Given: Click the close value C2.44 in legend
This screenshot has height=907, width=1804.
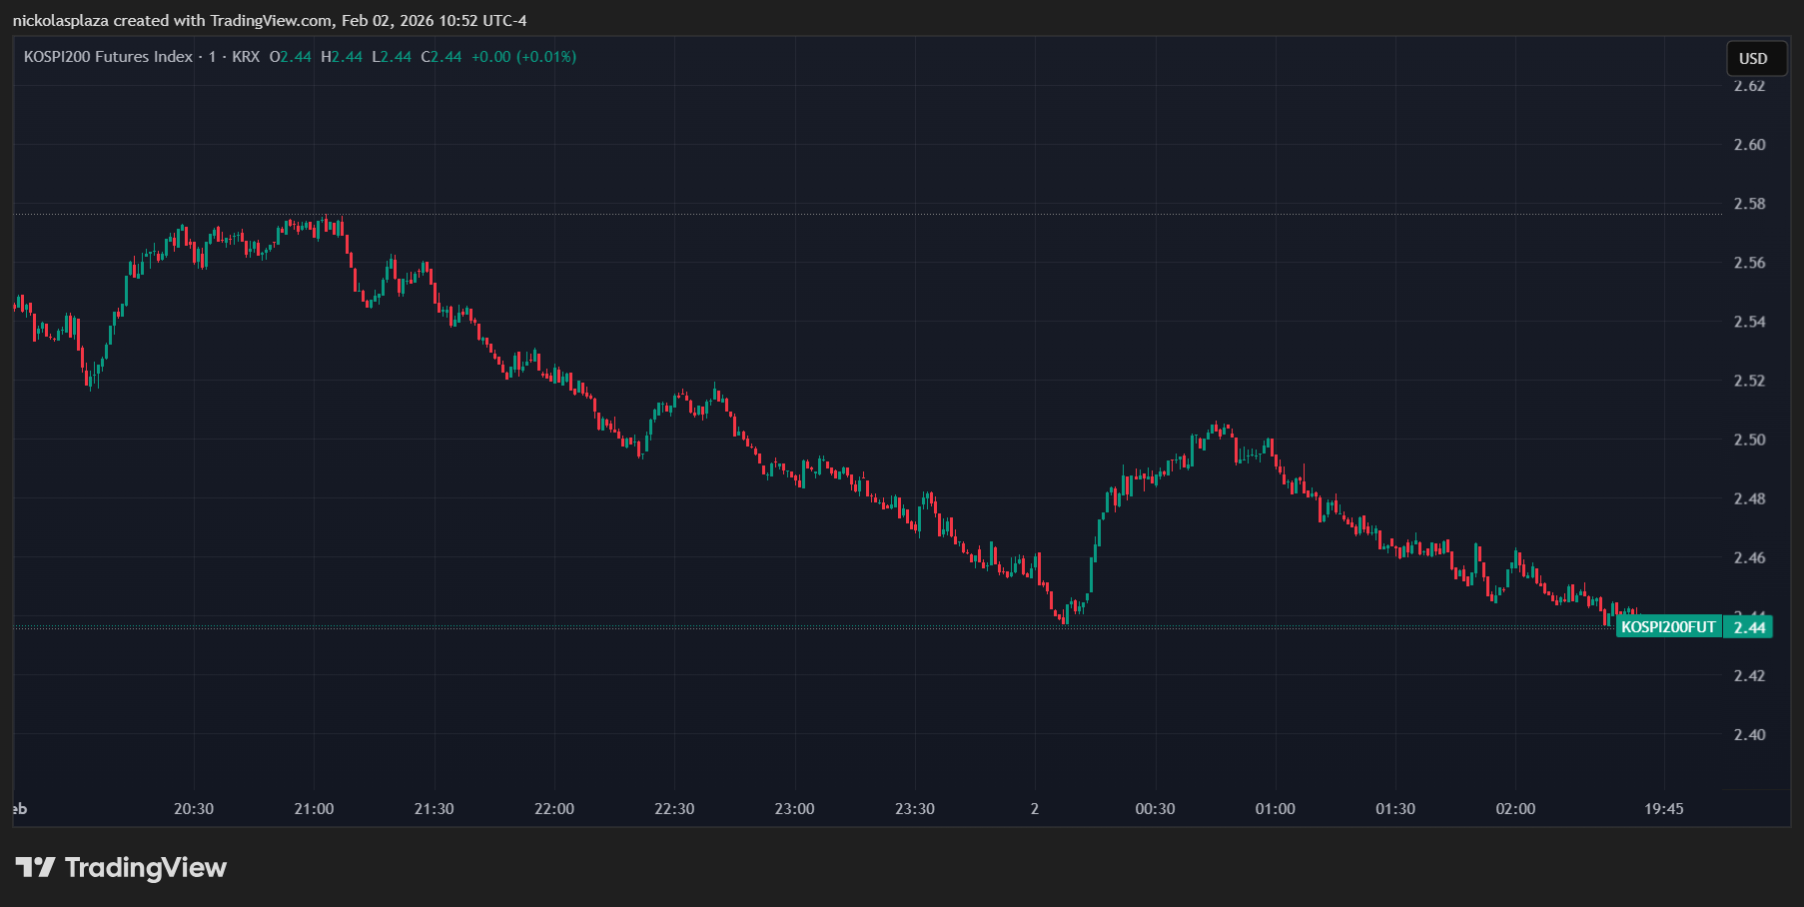Looking at the screenshot, I should [442, 57].
